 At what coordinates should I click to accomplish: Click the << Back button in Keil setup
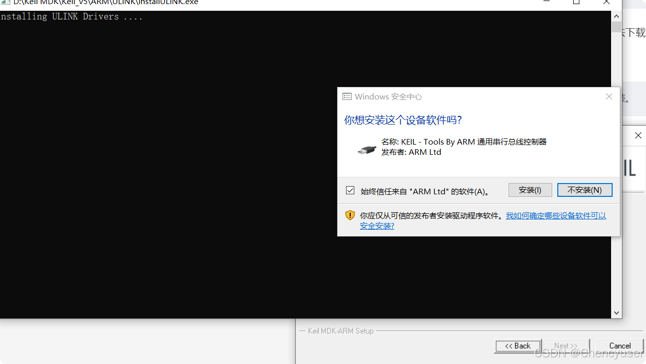(518, 346)
